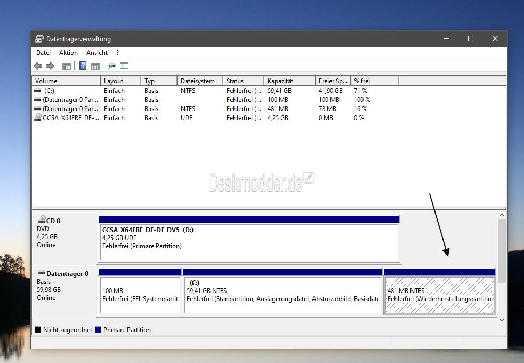
Task: Click the 78 MB free space cell
Action: point(327,109)
